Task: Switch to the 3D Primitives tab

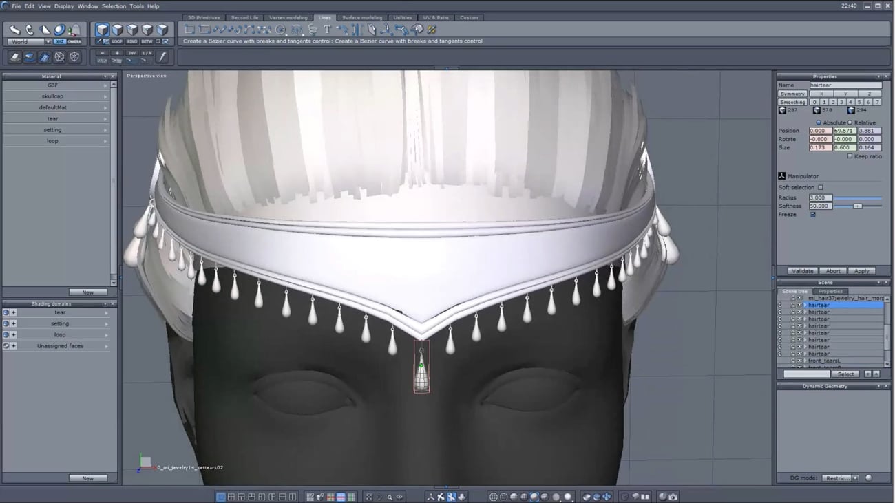Action: [x=204, y=17]
